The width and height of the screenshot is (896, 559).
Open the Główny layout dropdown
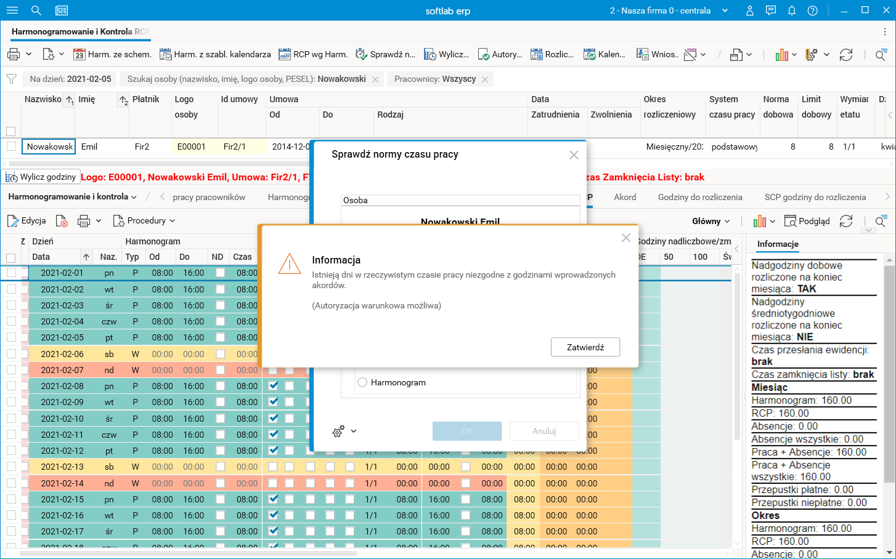(711, 221)
